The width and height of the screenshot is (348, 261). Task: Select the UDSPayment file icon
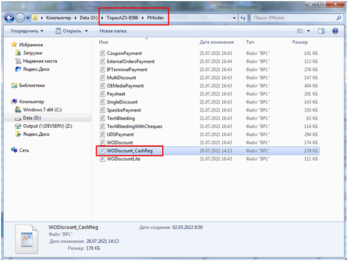tap(102, 135)
